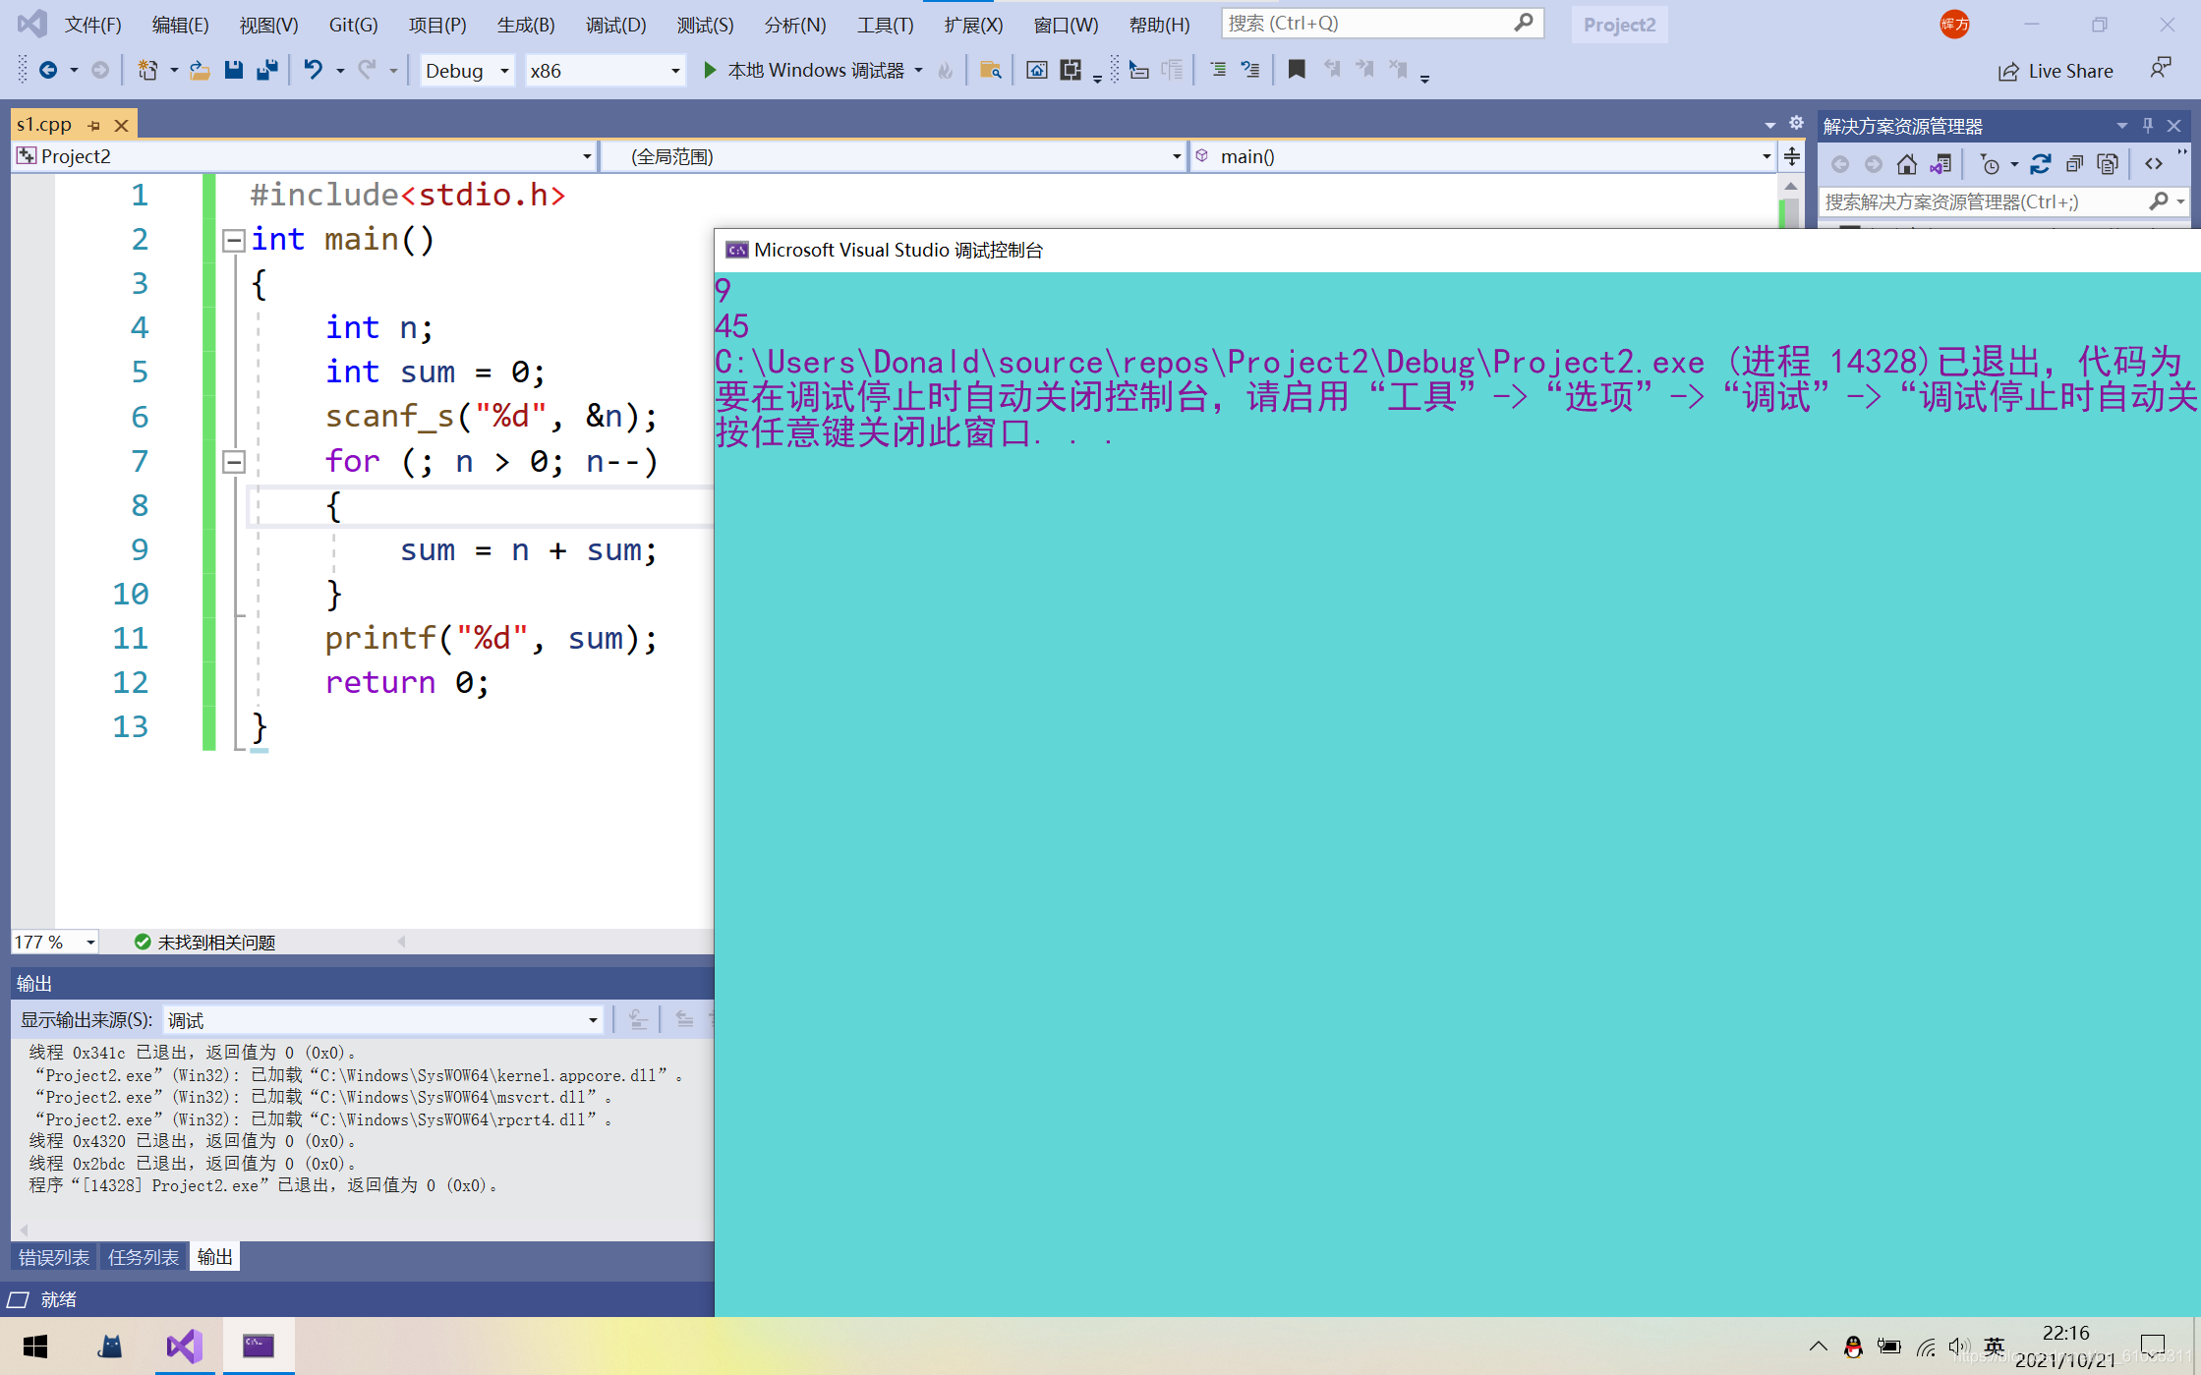Open the Debug configuration dropdown

467,71
